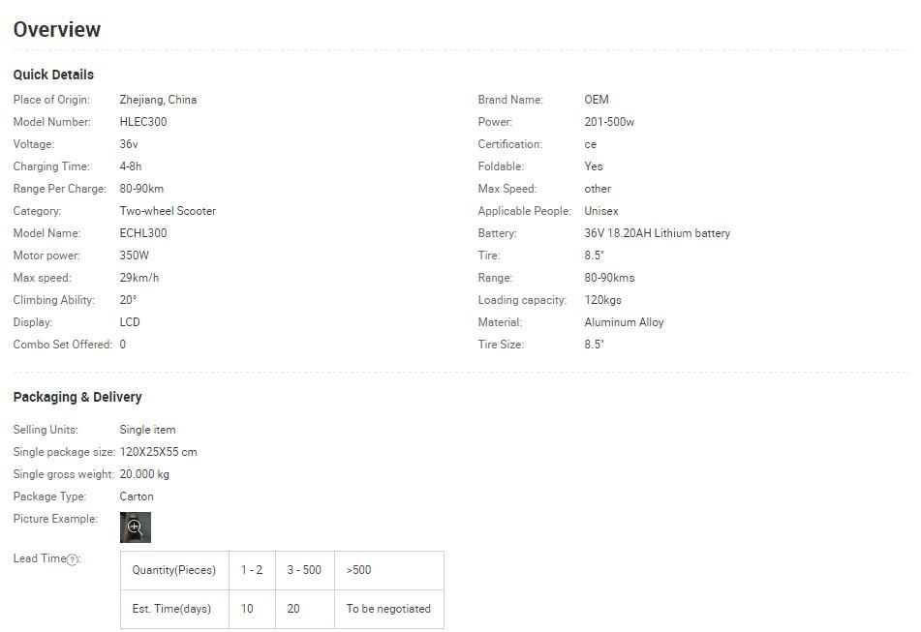Screen dimensions: 921x632
Task: Click the 201-500w power value
Action: coord(609,122)
